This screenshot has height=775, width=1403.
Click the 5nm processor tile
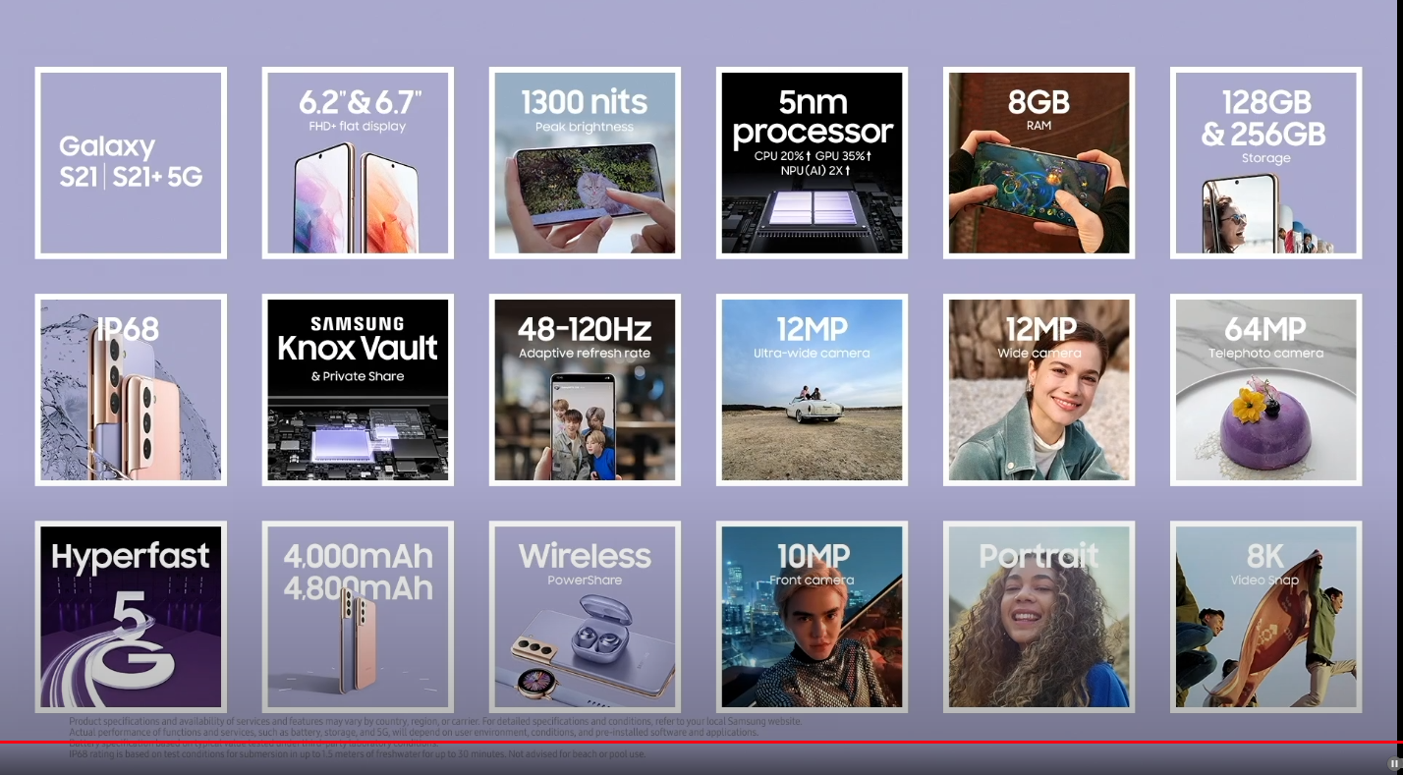(x=812, y=163)
